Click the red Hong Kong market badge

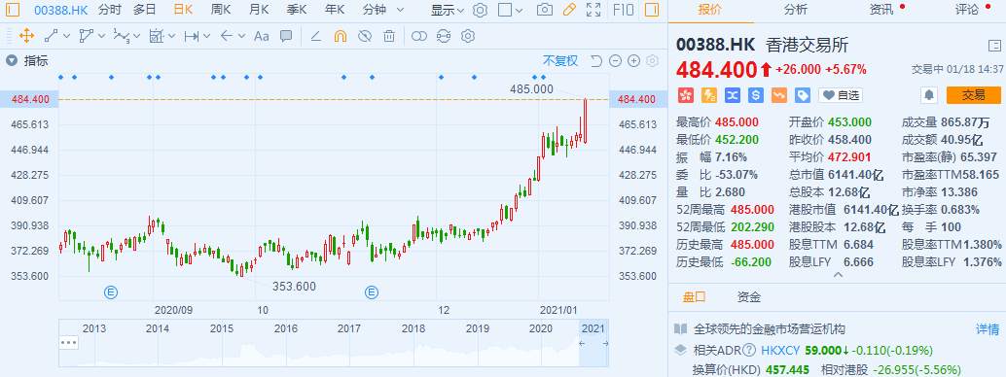[686, 95]
